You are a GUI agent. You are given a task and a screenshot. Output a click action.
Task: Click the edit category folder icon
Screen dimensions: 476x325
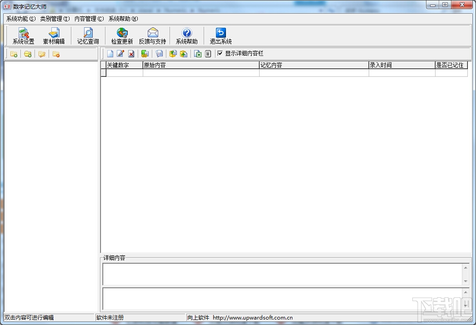[x=42, y=54]
